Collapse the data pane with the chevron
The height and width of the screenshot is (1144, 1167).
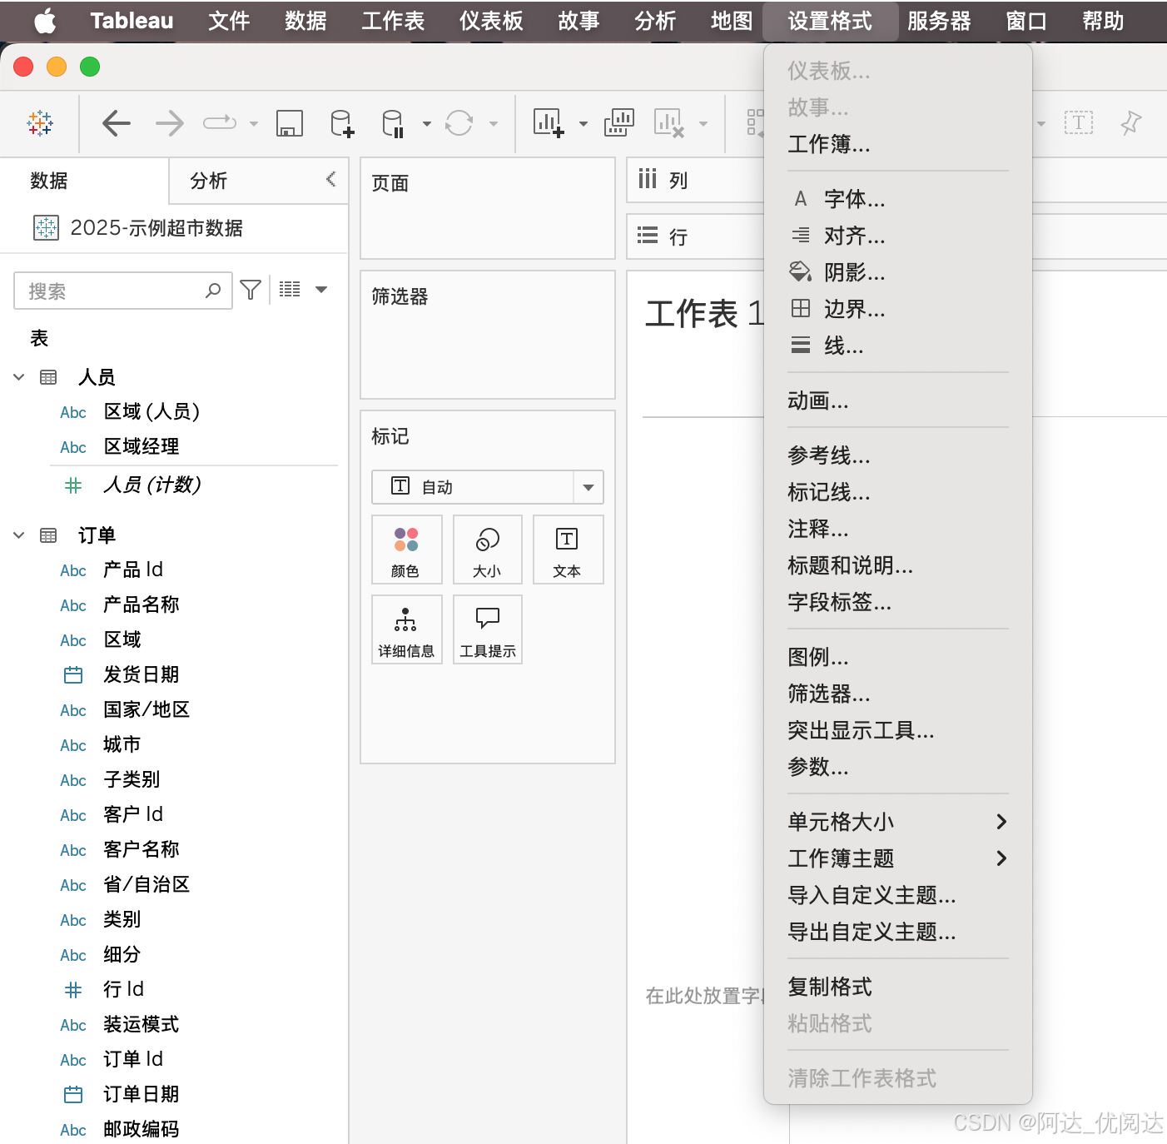pyautogui.click(x=330, y=179)
